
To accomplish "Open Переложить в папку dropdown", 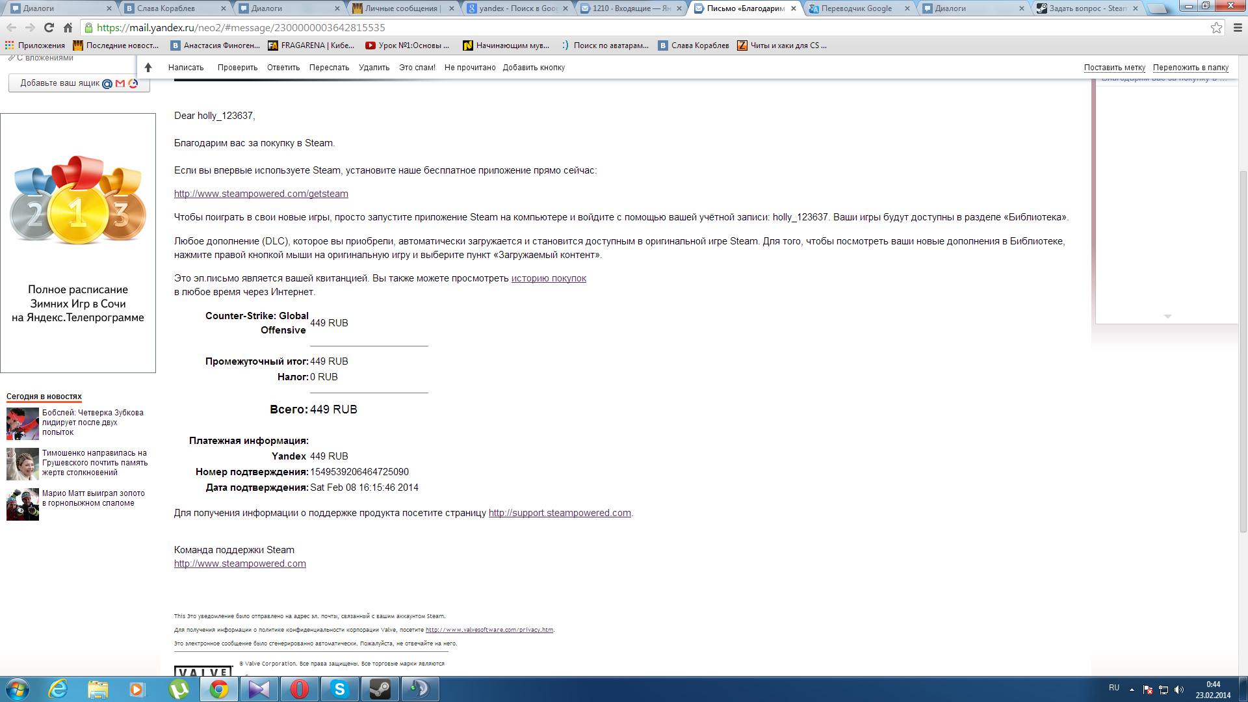I will point(1191,68).
